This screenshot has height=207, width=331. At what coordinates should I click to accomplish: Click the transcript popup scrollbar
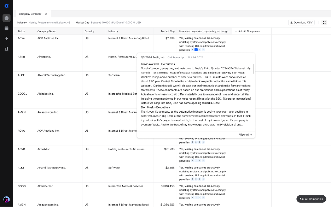click(x=253, y=69)
